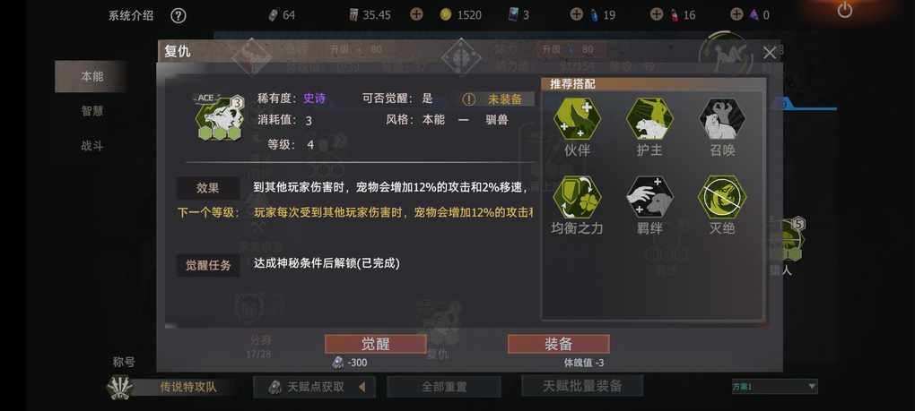This screenshot has width=915, height=411.
Task: Switch to the 智慧 tab
Action: 92,111
